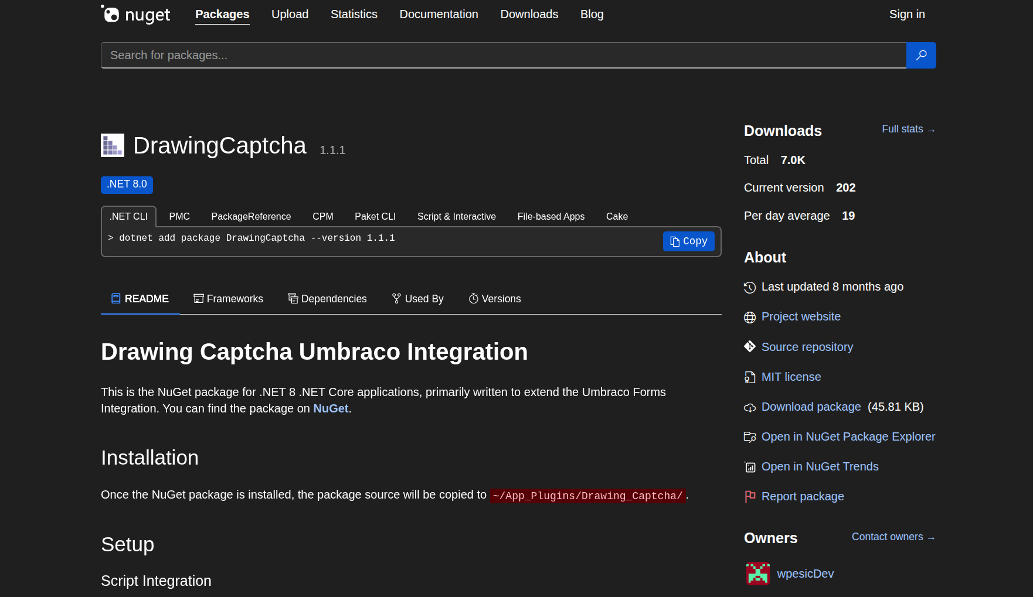Screen dimensions: 1033x597
Task: Open the Packages nav item
Action: [222, 14]
